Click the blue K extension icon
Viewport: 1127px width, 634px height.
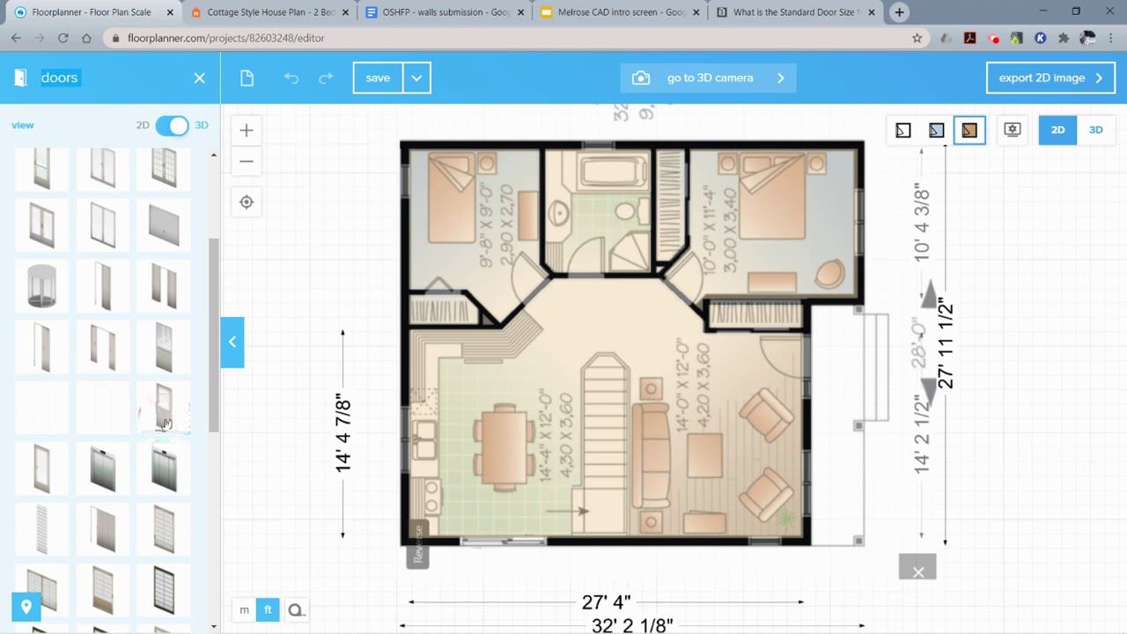pyautogui.click(x=1041, y=38)
